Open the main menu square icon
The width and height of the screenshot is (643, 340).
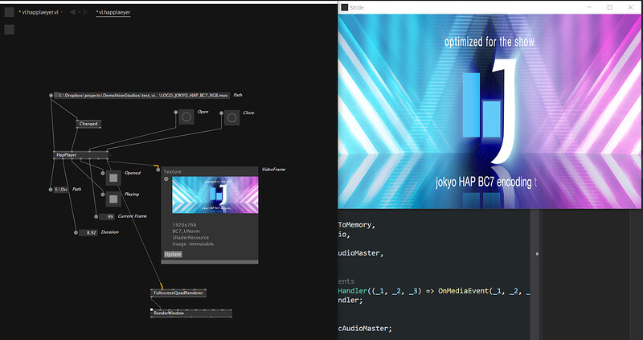click(9, 12)
